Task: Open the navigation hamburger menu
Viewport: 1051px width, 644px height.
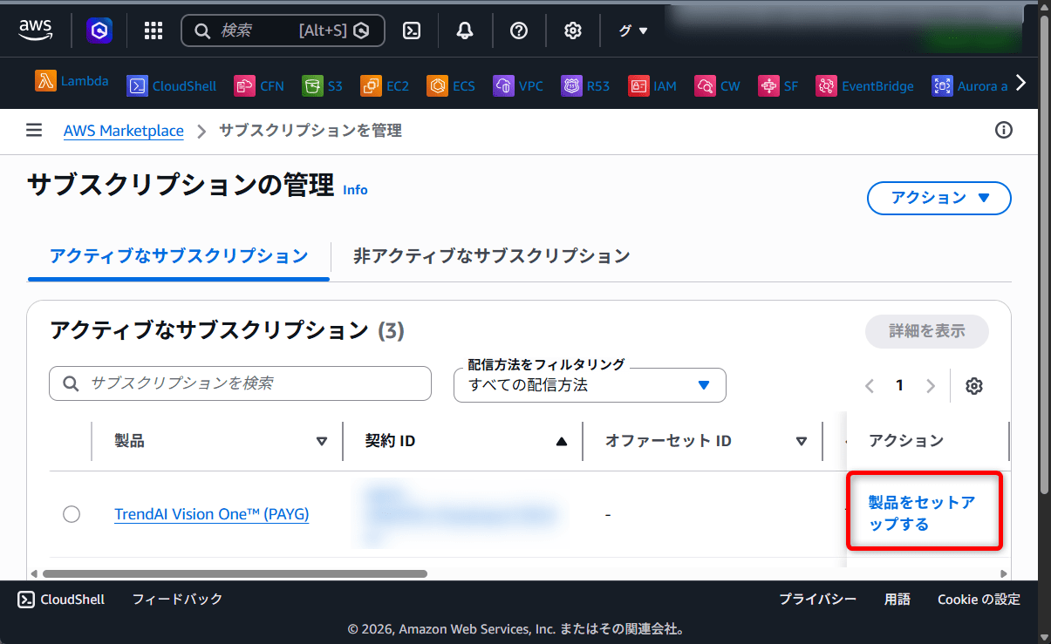Action: [34, 130]
